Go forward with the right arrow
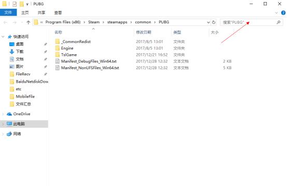This screenshot has height=186, width=287. click(x=15, y=22)
